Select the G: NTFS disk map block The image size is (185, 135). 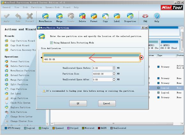tap(169, 45)
